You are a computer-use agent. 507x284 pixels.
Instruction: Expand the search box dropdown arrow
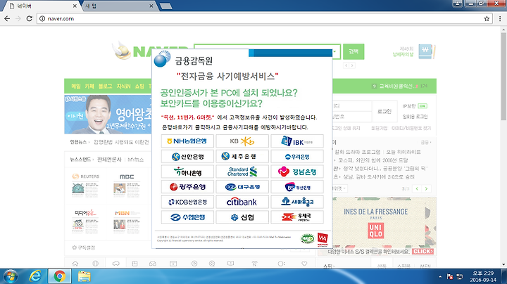pyautogui.click(x=334, y=51)
